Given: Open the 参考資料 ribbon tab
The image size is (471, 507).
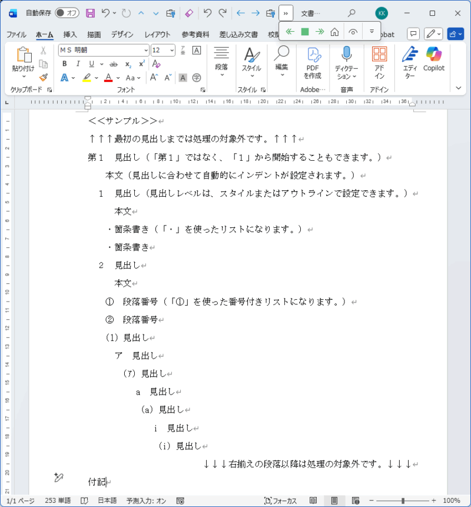Looking at the screenshot, I should pos(195,35).
